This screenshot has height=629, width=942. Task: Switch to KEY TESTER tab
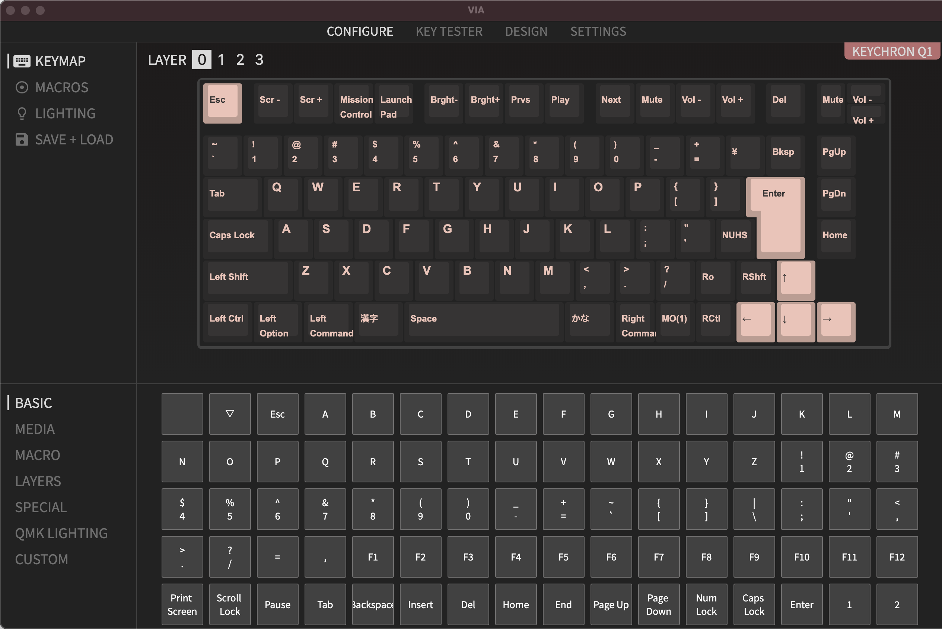pyautogui.click(x=449, y=32)
